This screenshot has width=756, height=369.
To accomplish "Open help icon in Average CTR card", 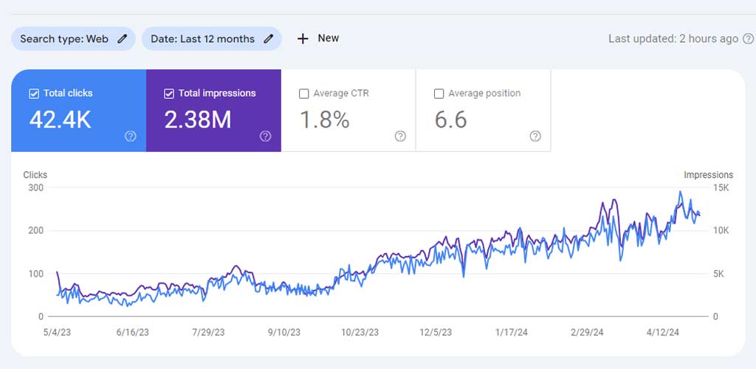I will click(x=400, y=137).
